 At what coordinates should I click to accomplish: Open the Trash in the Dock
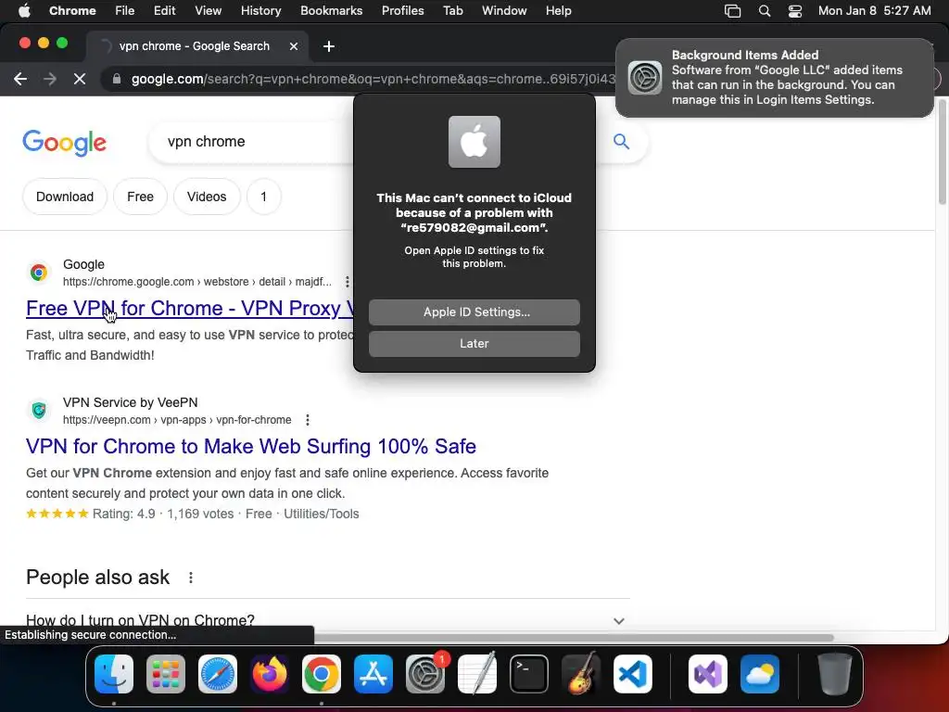835,674
